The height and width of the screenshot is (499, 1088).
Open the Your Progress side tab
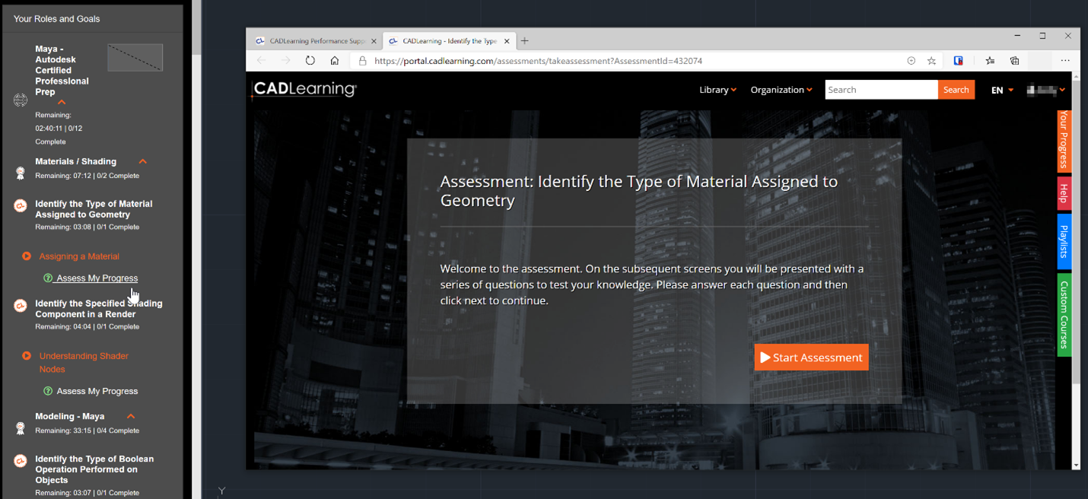pyautogui.click(x=1064, y=140)
